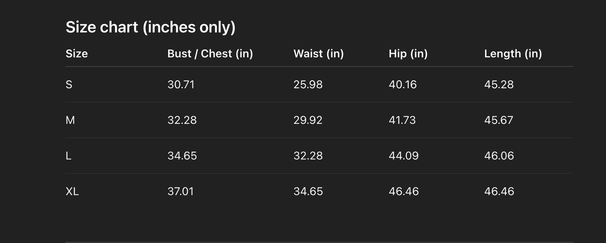Click hip value 41.73 for size M
The width and height of the screenshot is (606, 243).
point(402,120)
